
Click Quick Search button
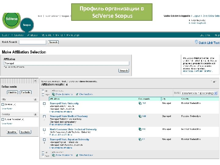pos(53,42)
